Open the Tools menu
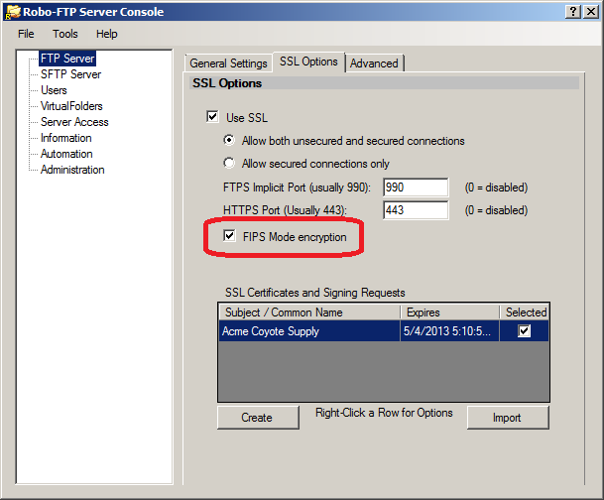The image size is (604, 500). 65,34
